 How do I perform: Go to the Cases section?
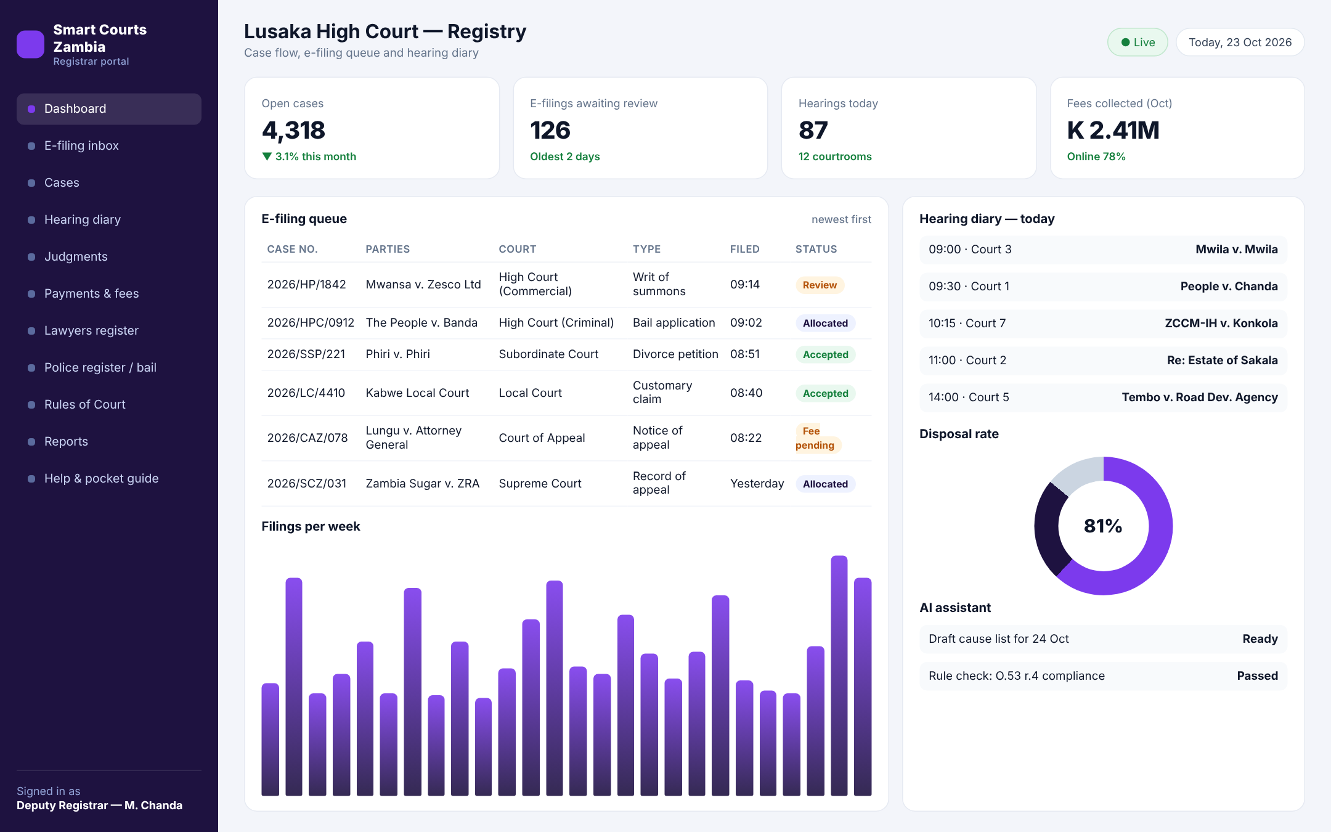pyautogui.click(x=109, y=183)
